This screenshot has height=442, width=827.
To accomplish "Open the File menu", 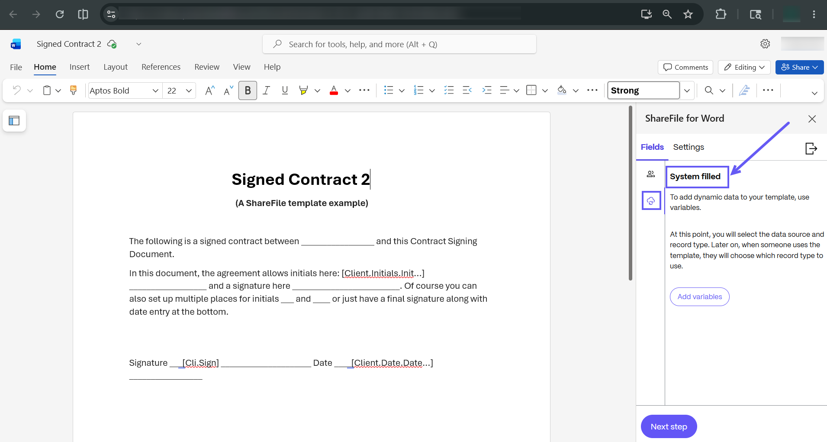I will click(x=16, y=67).
